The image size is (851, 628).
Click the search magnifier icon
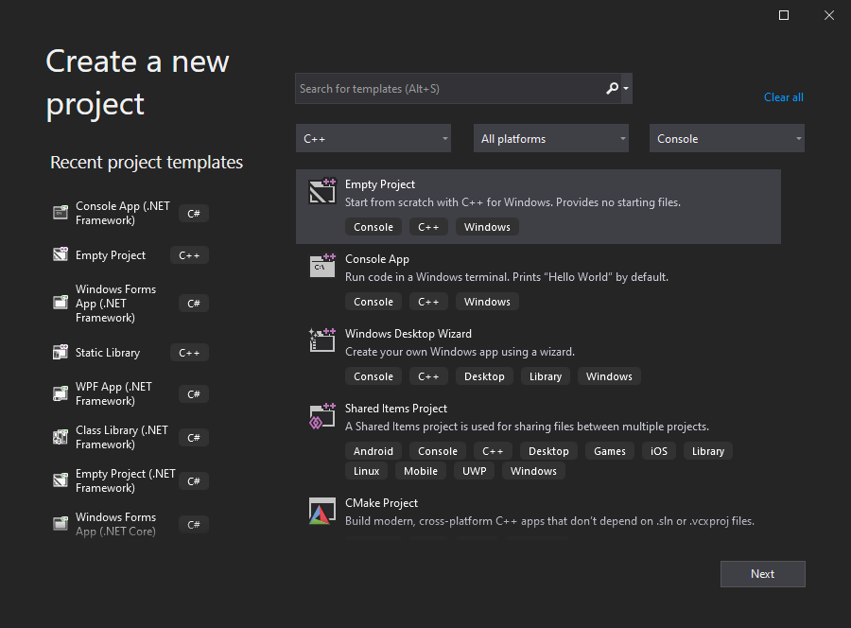pyautogui.click(x=612, y=88)
